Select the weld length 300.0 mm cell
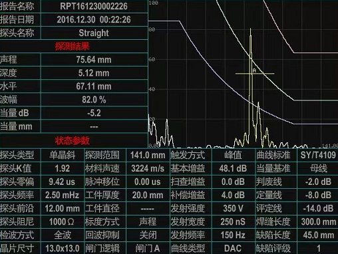Image resolution: width=338 pixels, height=254 pixels. [318, 221]
